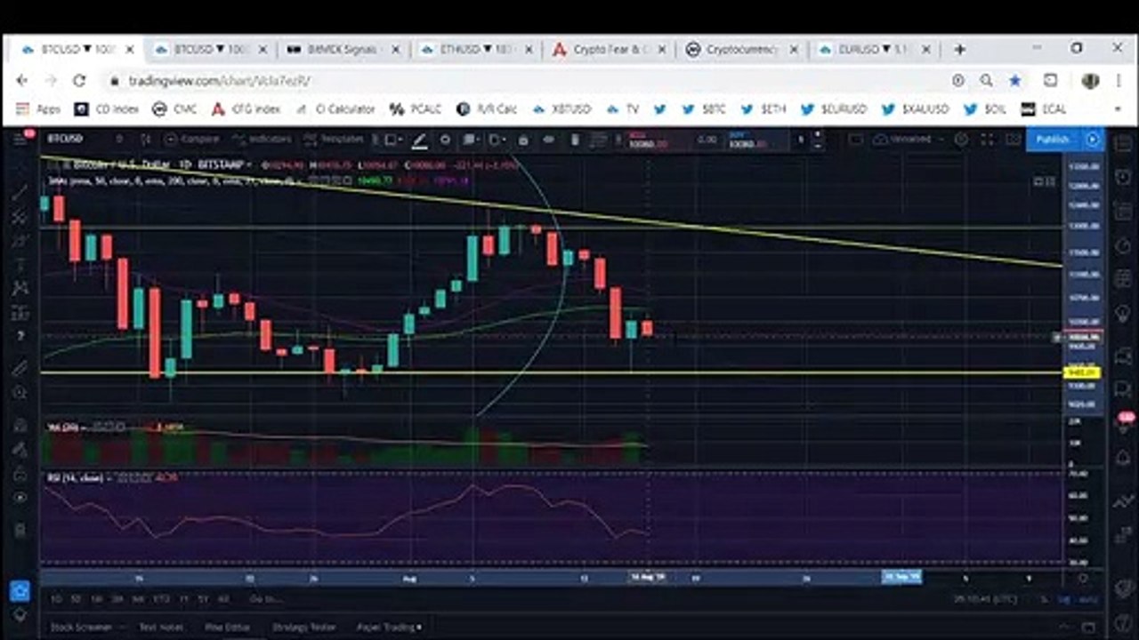
Task: Expand the bookmarks bar overflow arrow
Action: click(x=1118, y=109)
